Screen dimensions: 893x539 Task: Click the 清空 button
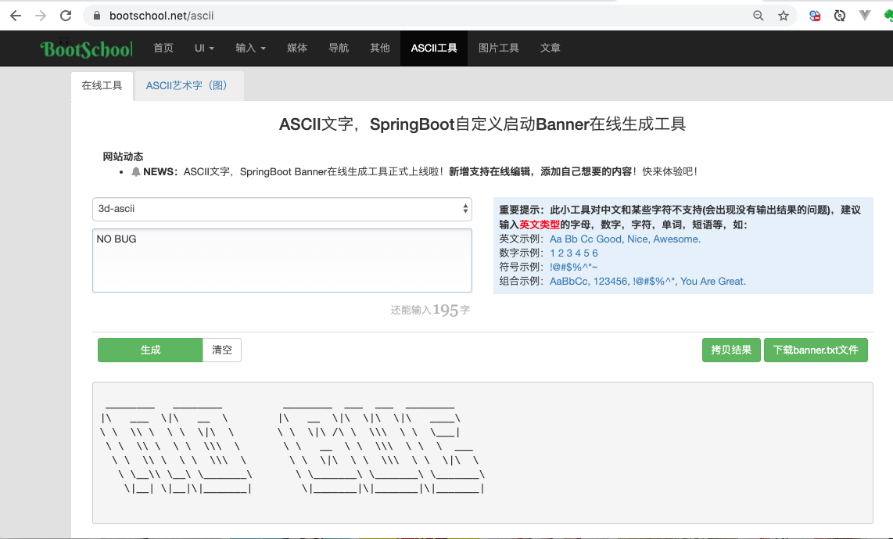(x=222, y=350)
